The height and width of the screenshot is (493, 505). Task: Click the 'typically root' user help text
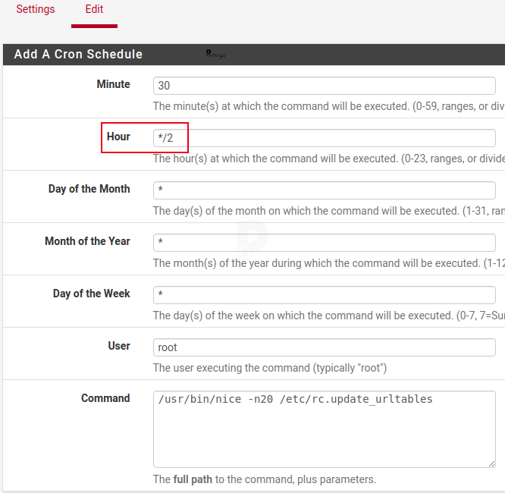click(x=270, y=368)
